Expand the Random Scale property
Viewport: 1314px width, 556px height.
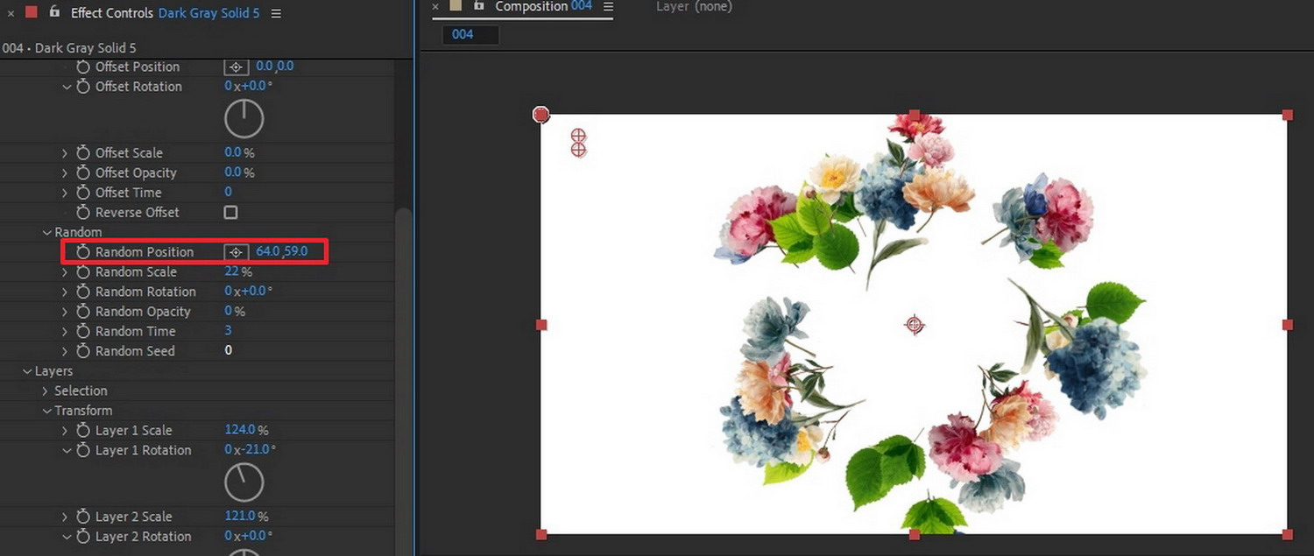[65, 271]
